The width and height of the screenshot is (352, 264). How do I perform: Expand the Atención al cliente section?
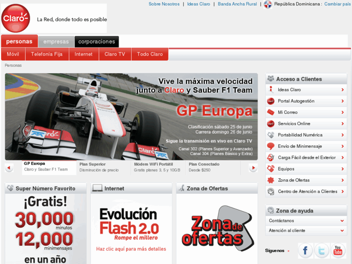click(x=306, y=231)
